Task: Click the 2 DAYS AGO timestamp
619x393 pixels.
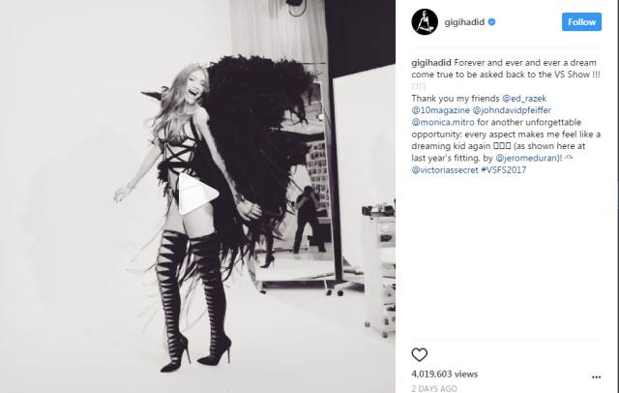Action: pos(434,389)
